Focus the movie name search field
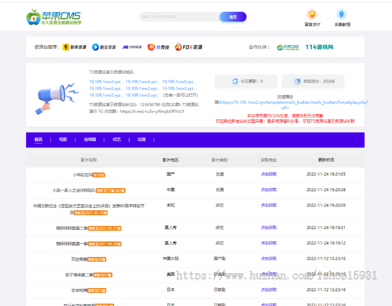392x306 pixels. tap(179, 17)
